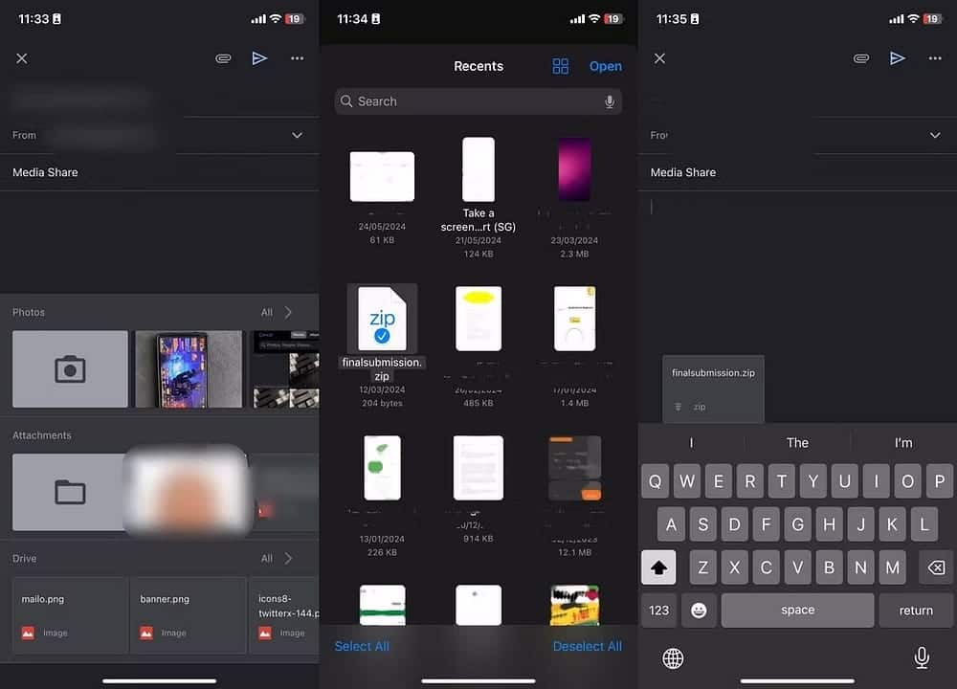Screen dimensions: 957x689
Task: Select the 12.1 MB dark screenshot file
Action: 574,468
